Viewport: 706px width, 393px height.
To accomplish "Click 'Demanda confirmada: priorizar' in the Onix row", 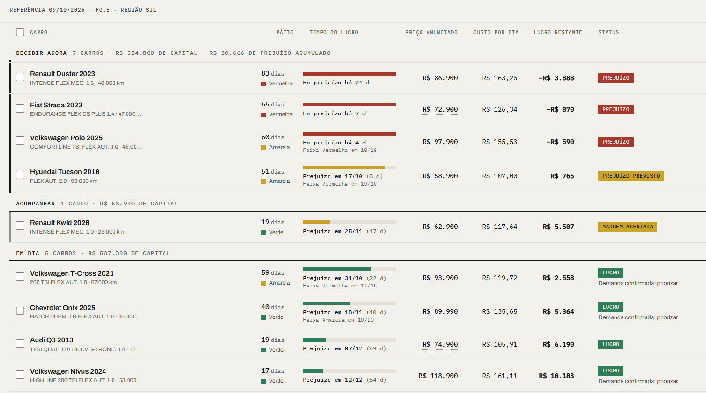I will click(638, 317).
